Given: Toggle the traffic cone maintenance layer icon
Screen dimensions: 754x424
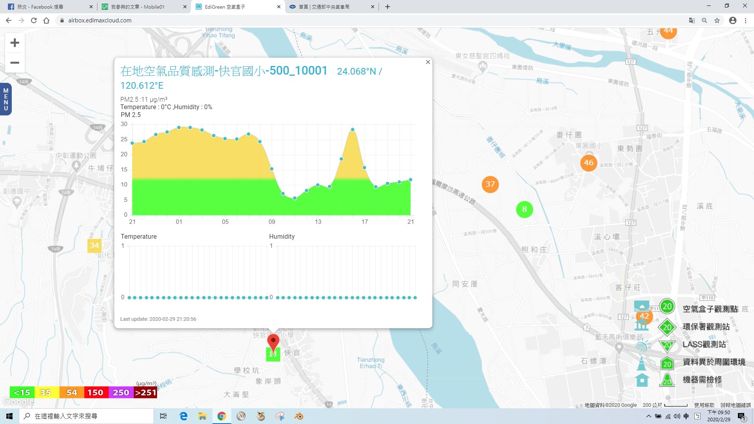Looking at the screenshot, I should pos(642,364).
